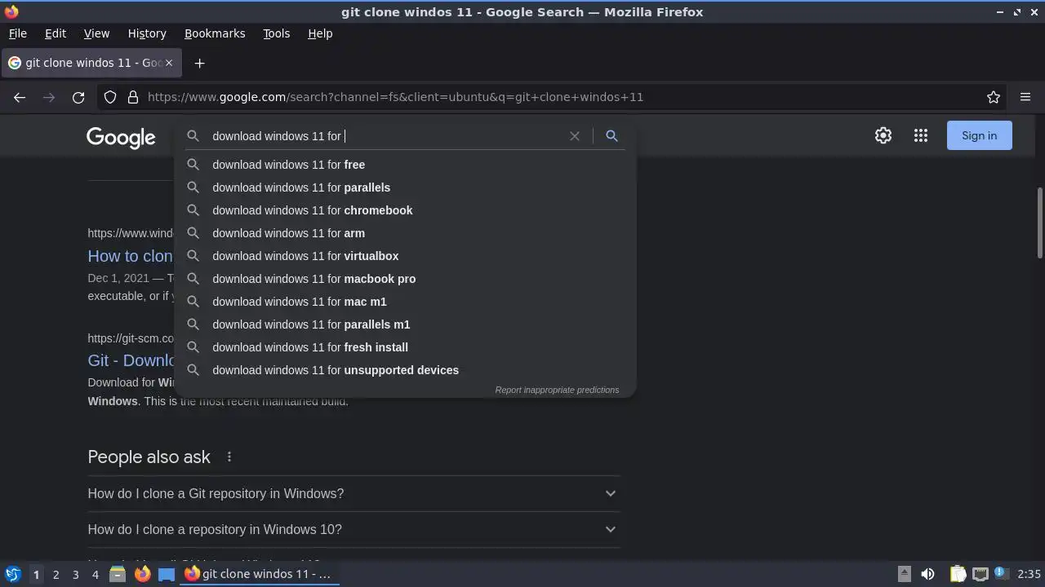This screenshot has height=587, width=1045.
Task: Open a new browser tab
Action: (199, 63)
